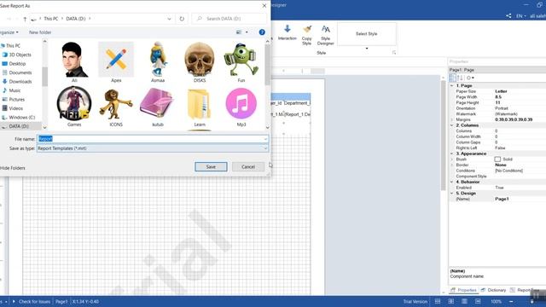
Task: Open the Asmaa folder
Action: (x=158, y=62)
